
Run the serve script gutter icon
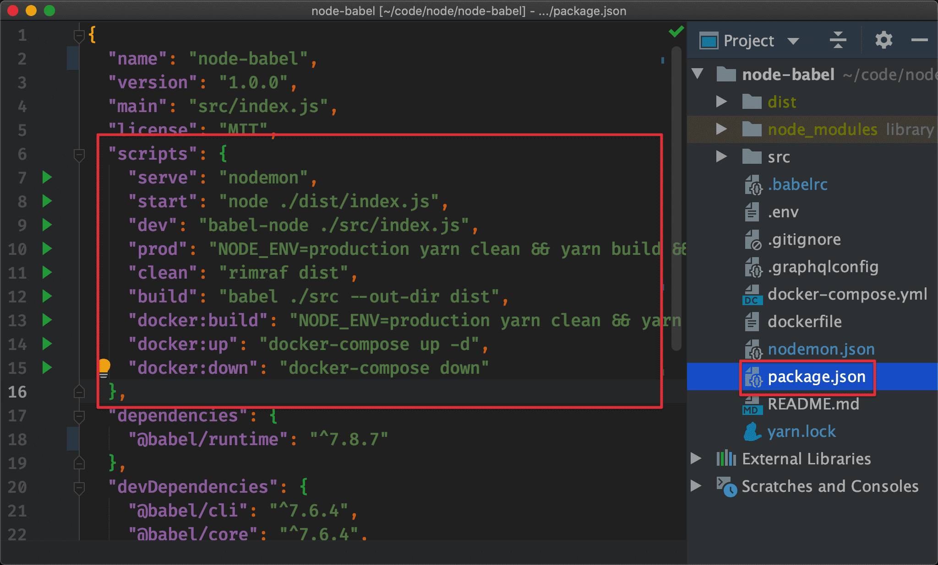click(x=47, y=177)
